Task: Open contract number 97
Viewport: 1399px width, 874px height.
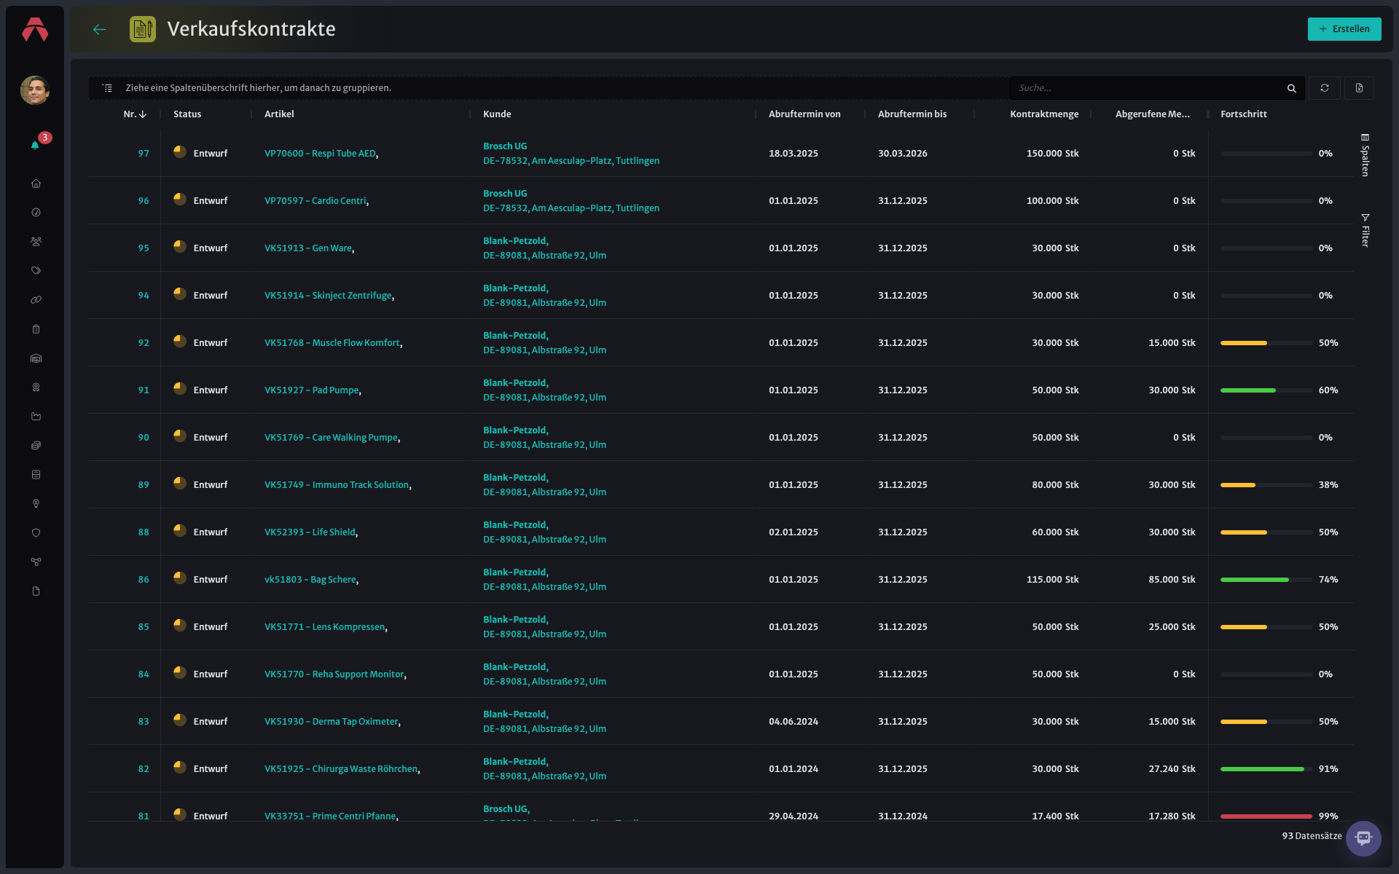Action: point(144,154)
